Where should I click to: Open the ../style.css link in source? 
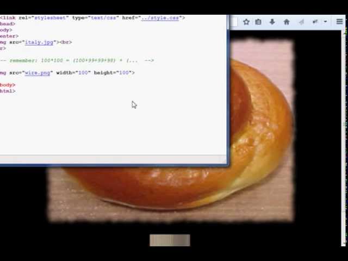pyautogui.click(x=160, y=18)
